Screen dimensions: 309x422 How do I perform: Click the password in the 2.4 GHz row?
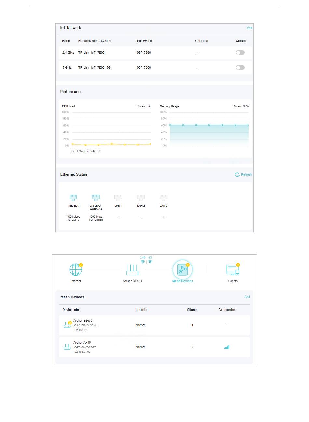point(144,53)
